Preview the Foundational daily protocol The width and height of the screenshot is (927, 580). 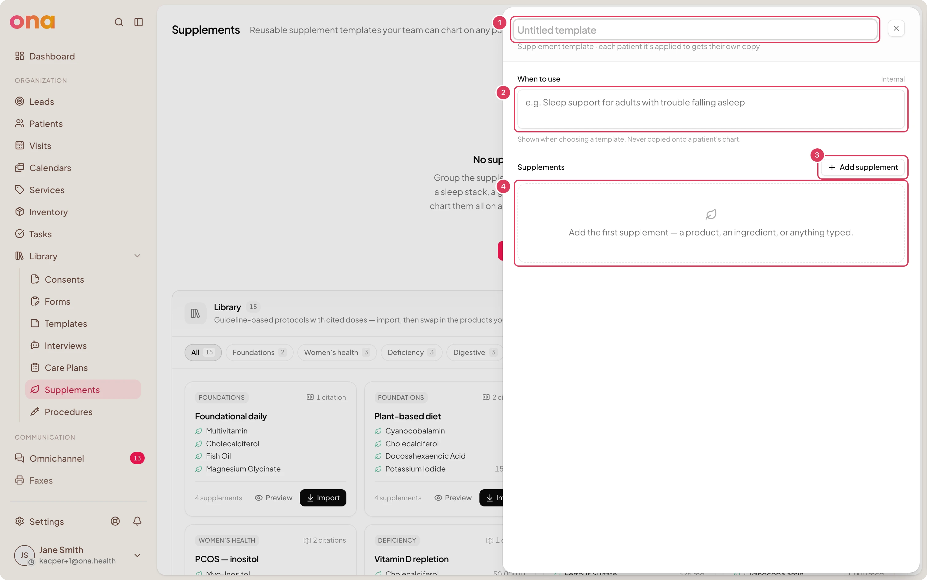pyautogui.click(x=273, y=498)
